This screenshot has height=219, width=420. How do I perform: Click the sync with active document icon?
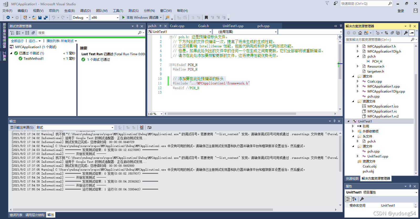(386, 33)
